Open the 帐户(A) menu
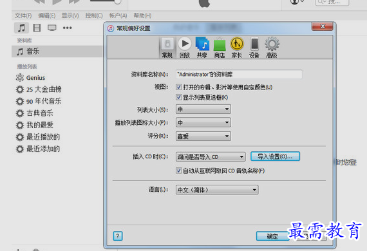 [118, 15]
